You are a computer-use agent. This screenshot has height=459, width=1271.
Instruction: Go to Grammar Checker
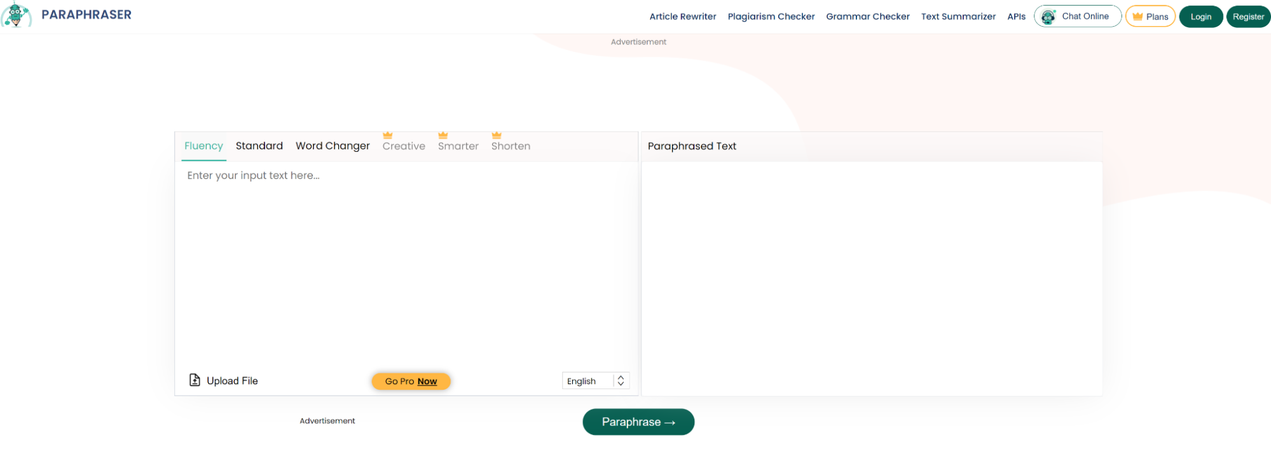867,17
